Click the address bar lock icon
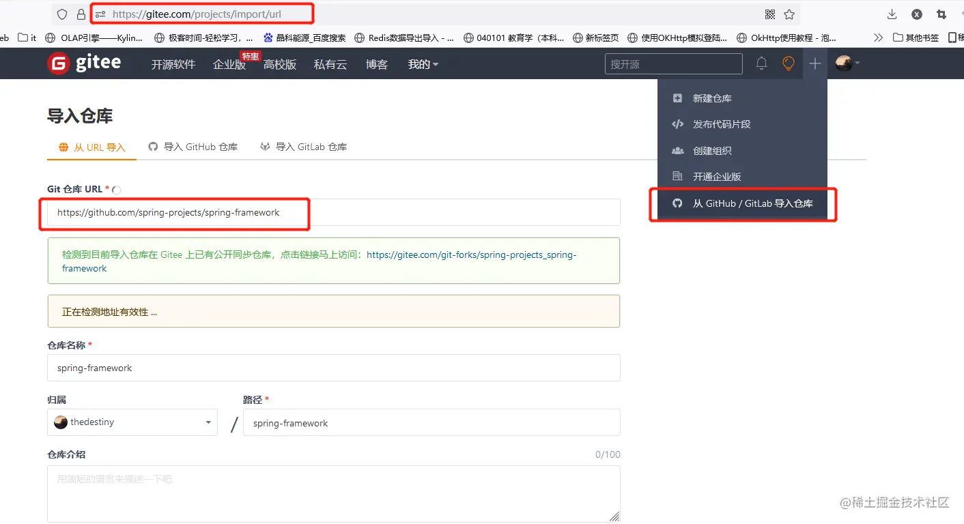The height and width of the screenshot is (524, 964). (81, 14)
